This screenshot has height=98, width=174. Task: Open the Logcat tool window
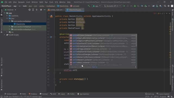(x=62, y=94)
